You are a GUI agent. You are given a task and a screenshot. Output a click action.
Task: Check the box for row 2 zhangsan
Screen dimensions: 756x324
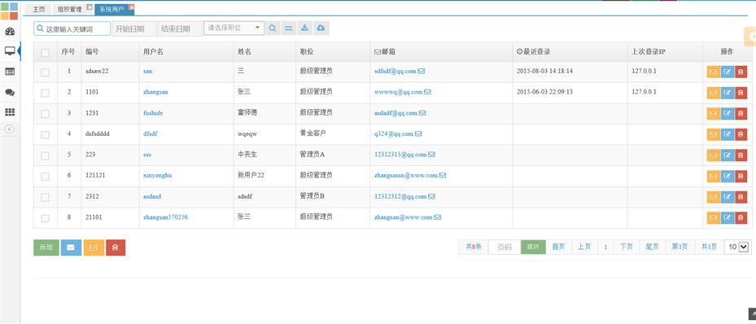46,93
